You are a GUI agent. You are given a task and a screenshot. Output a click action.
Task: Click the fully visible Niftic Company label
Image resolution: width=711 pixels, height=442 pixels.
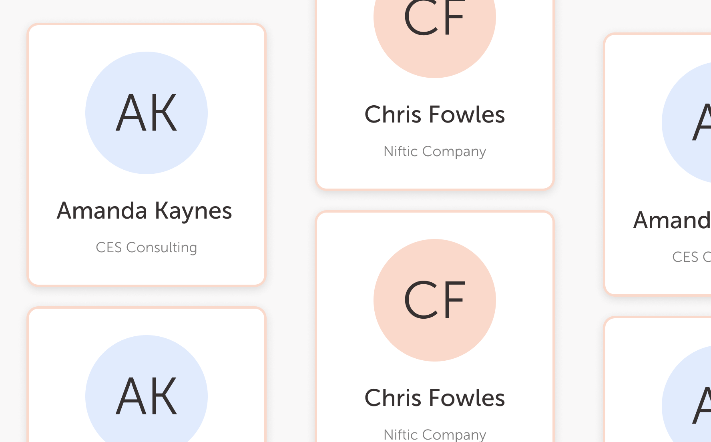click(x=435, y=151)
